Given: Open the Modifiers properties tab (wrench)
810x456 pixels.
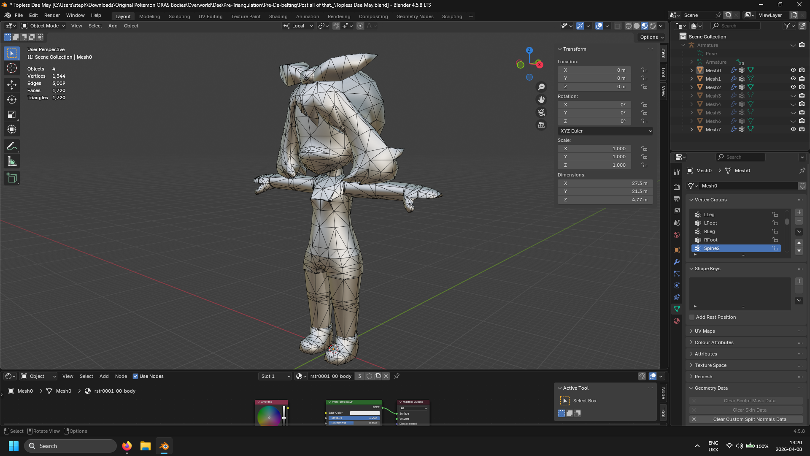Looking at the screenshot, I should pyautogui.click(x=677, y=262).
